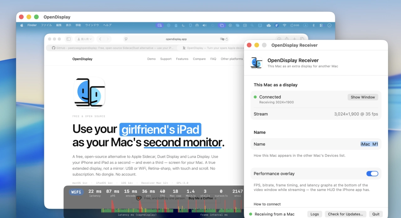Open the Other platforms nav link
401x218 pixels.
click(x=232, y=59)
